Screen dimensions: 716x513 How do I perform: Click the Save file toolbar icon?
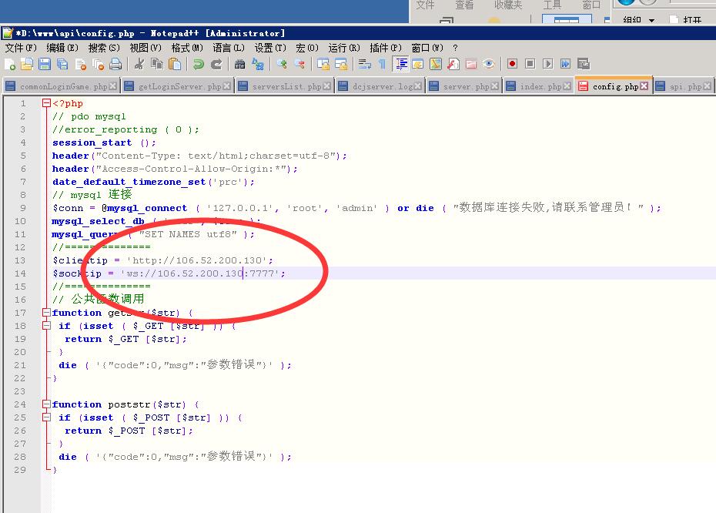[45, 65]
